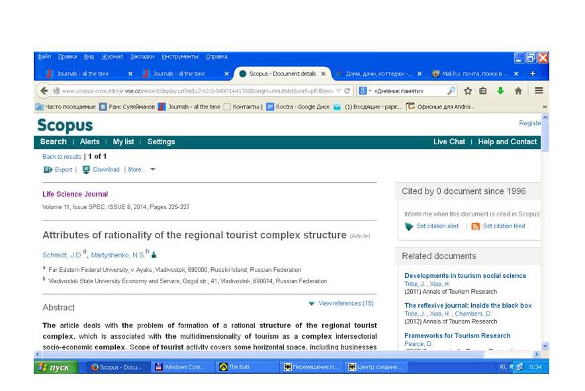Image resolution: width=585 pixels, height=391 pixels.
Task: Open Firefox downloads via green arrow
Action: pyautogui.click(x=500, y=91)
